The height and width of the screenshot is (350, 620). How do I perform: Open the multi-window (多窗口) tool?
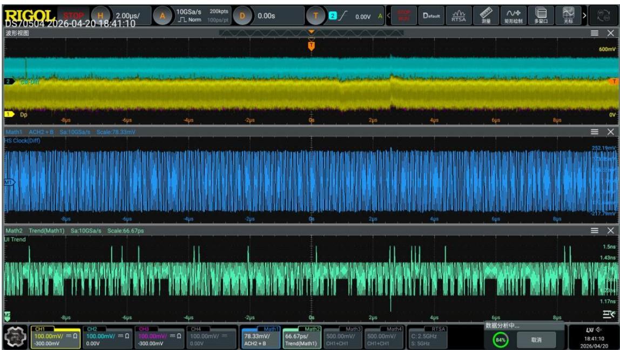[x=541, y=16]
